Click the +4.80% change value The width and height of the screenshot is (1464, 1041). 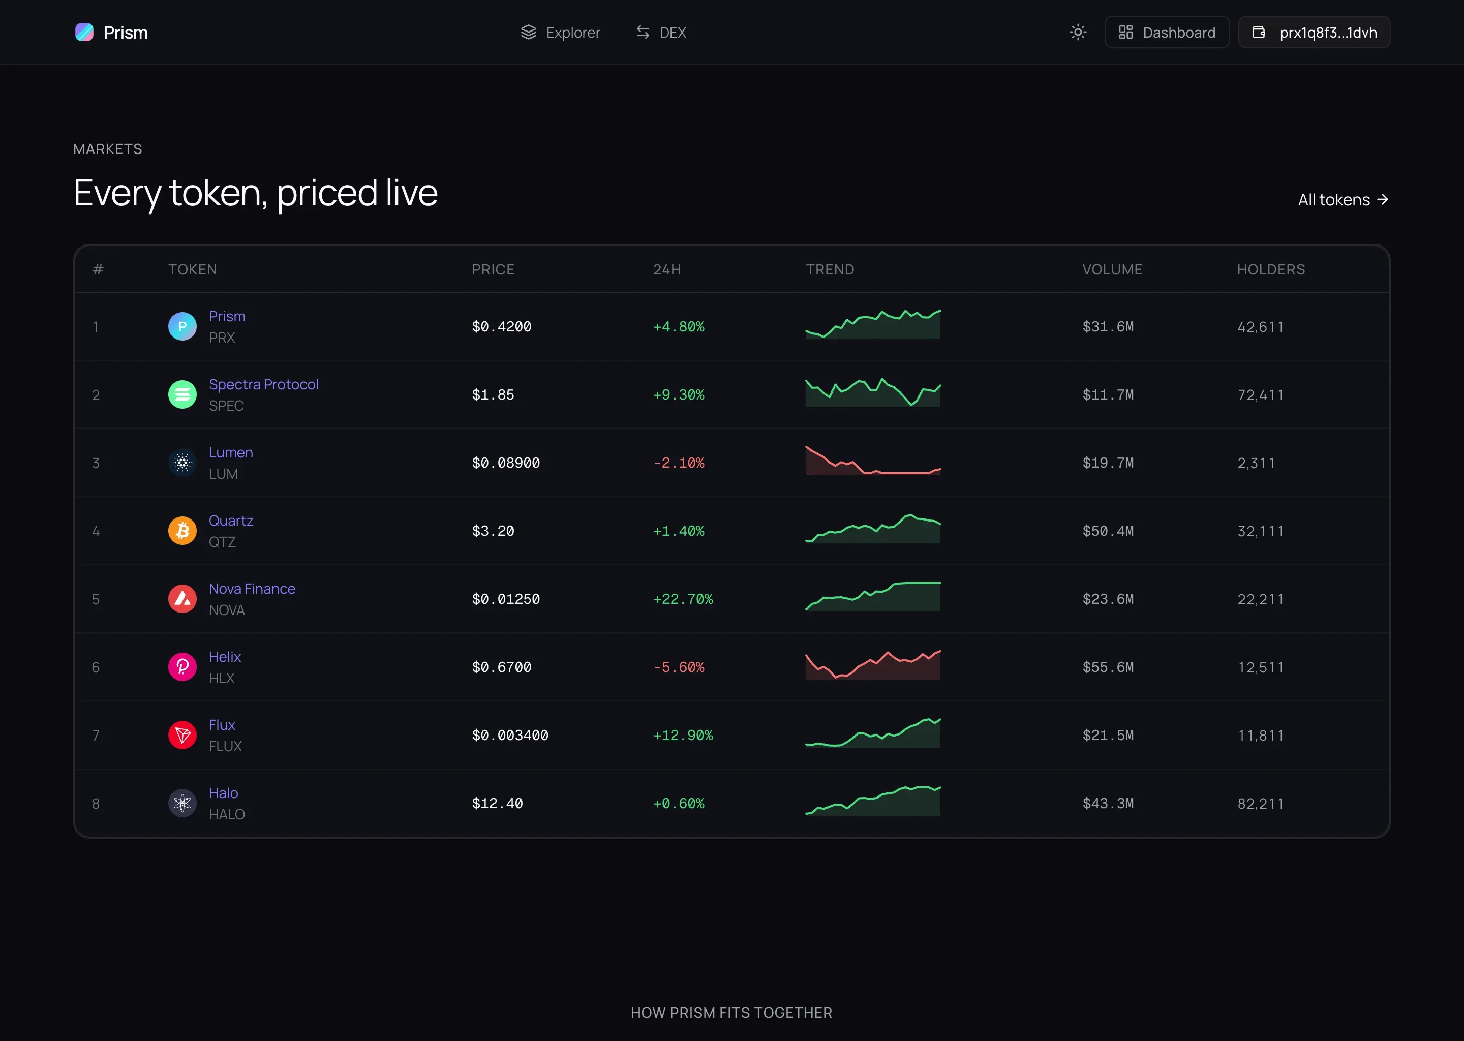[x=679, y=326]
